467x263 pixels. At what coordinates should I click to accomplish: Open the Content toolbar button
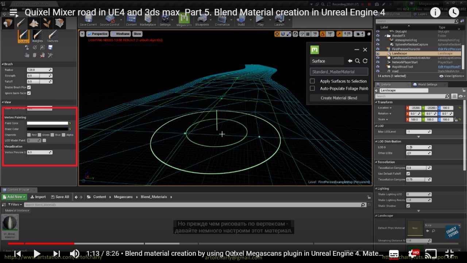(131, 20)
